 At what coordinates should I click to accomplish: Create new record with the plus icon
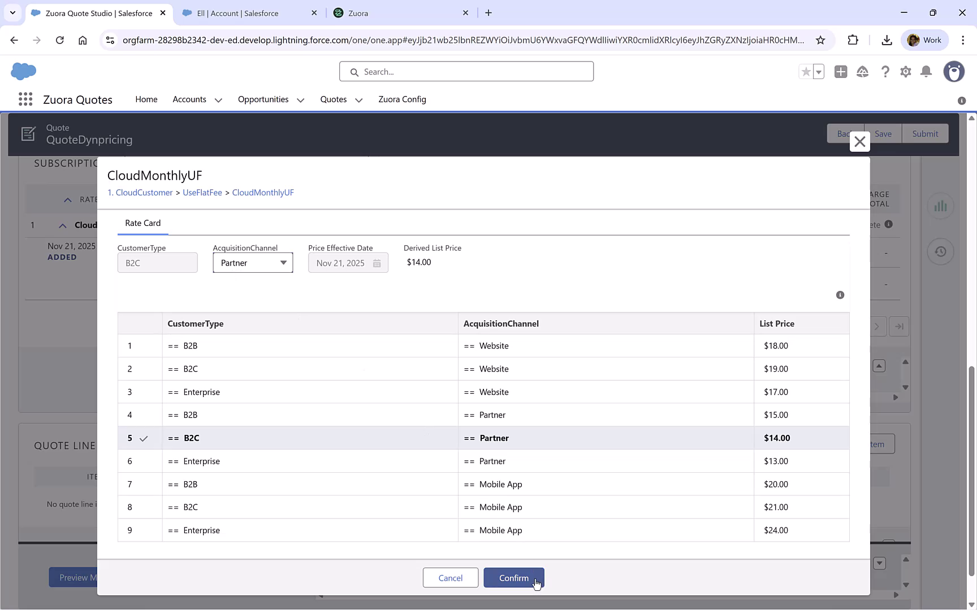point(841,72)
